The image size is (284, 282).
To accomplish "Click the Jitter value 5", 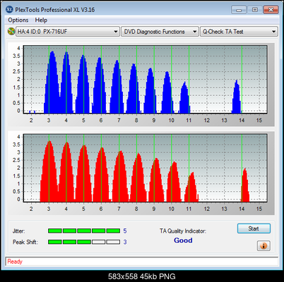I will (x=125, y=231).
